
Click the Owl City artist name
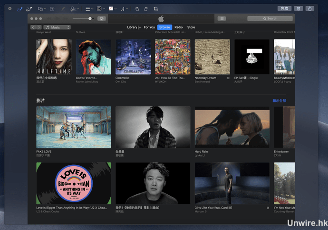coord(121,82)
